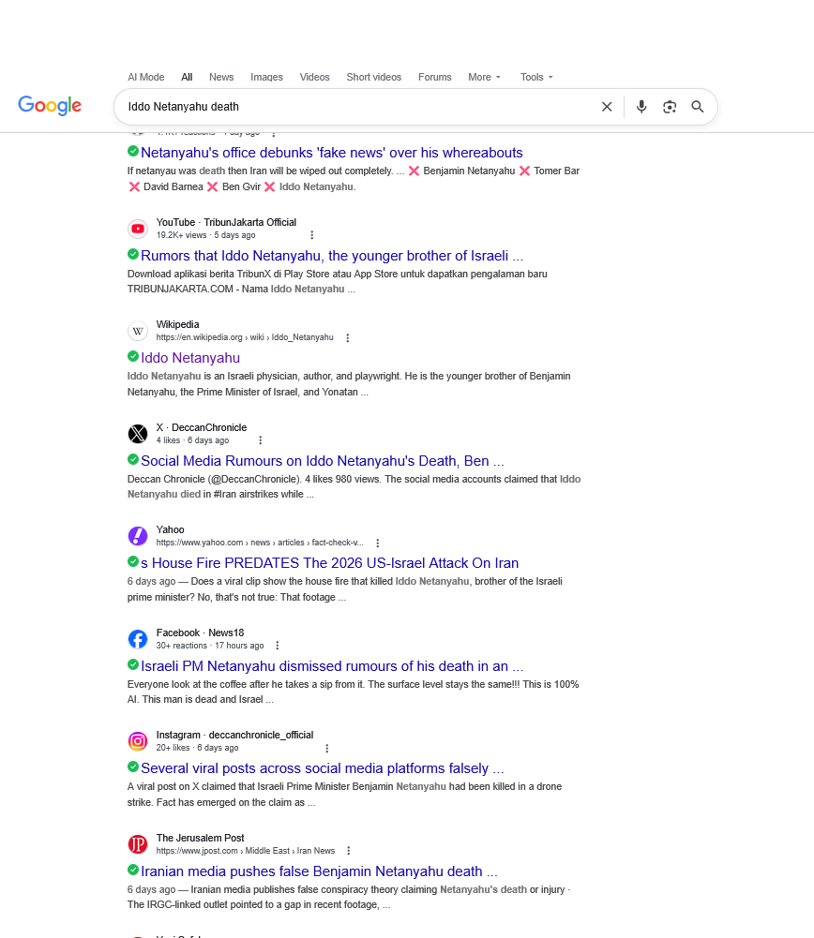Expand the More search filters dropdown
Screen dimensions: 814x938
click(x=485, y=78)
